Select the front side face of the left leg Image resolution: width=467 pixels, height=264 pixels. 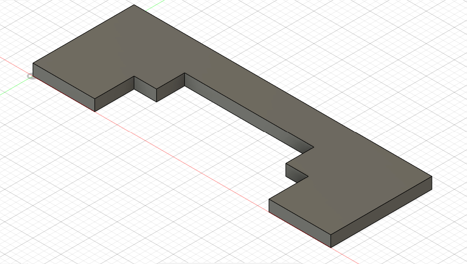pos(64,86)
